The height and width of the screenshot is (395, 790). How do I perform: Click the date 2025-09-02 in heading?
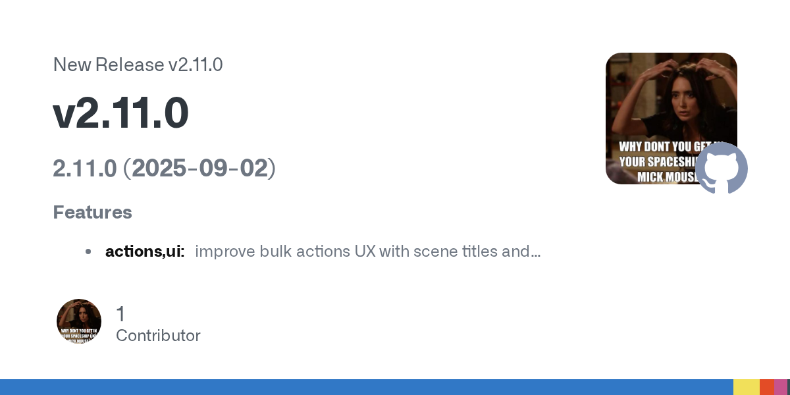click(x=200, y=169)
